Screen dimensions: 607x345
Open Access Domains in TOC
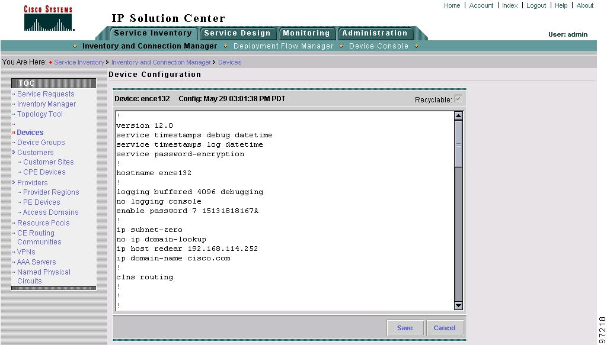click(x=51, y=212)
